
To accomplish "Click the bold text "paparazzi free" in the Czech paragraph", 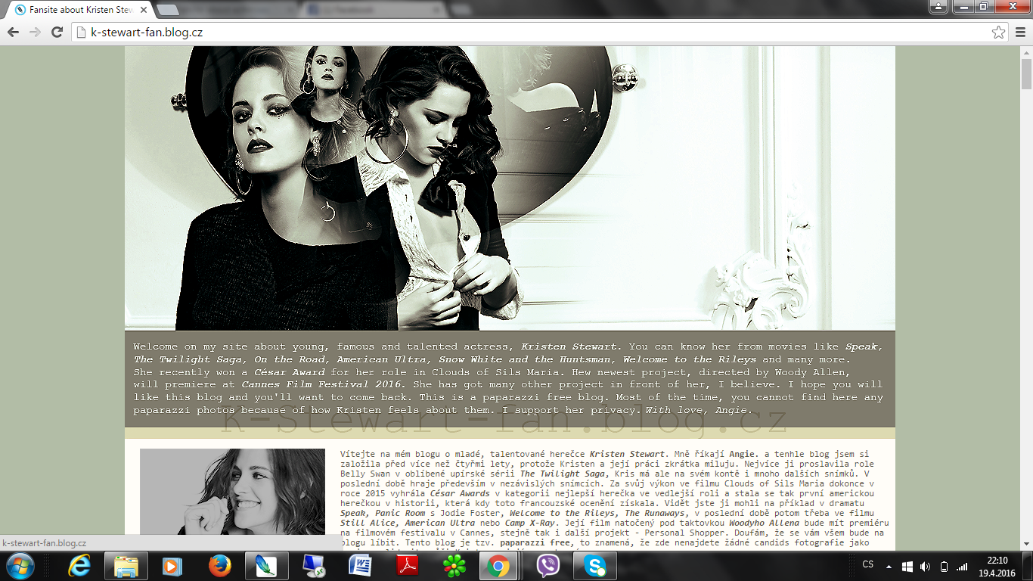I will pos(535,542).
